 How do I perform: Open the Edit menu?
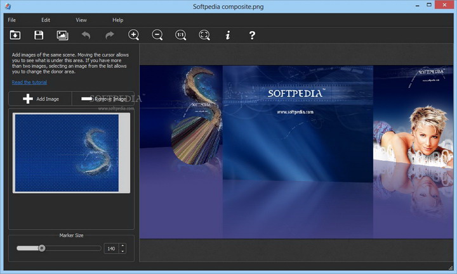tap(46, 20)
